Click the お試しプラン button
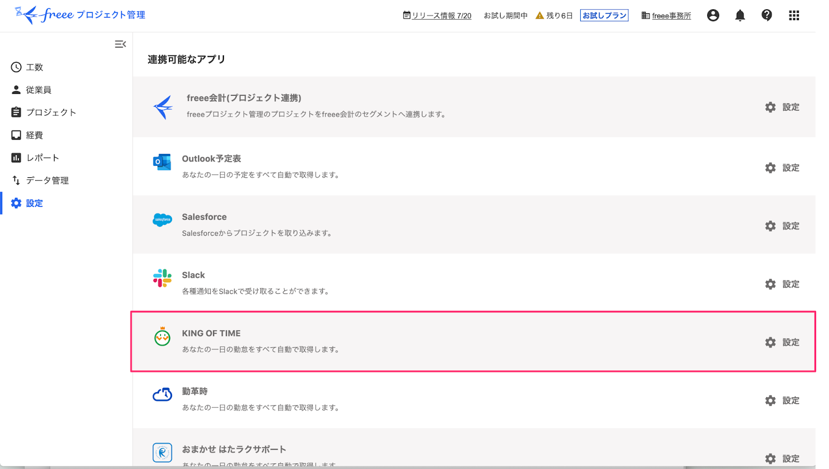Image resolution: width=829 pixels, height=469 pixels. coord(604,16)
